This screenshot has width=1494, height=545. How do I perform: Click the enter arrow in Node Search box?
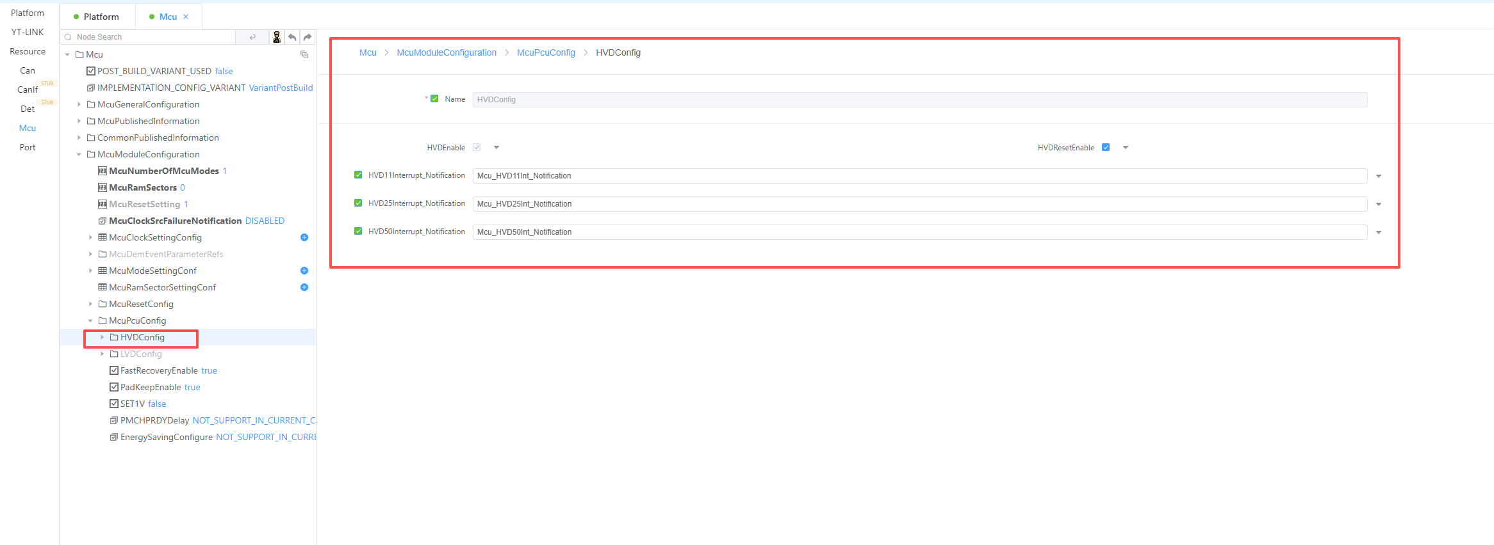[252, 37]
